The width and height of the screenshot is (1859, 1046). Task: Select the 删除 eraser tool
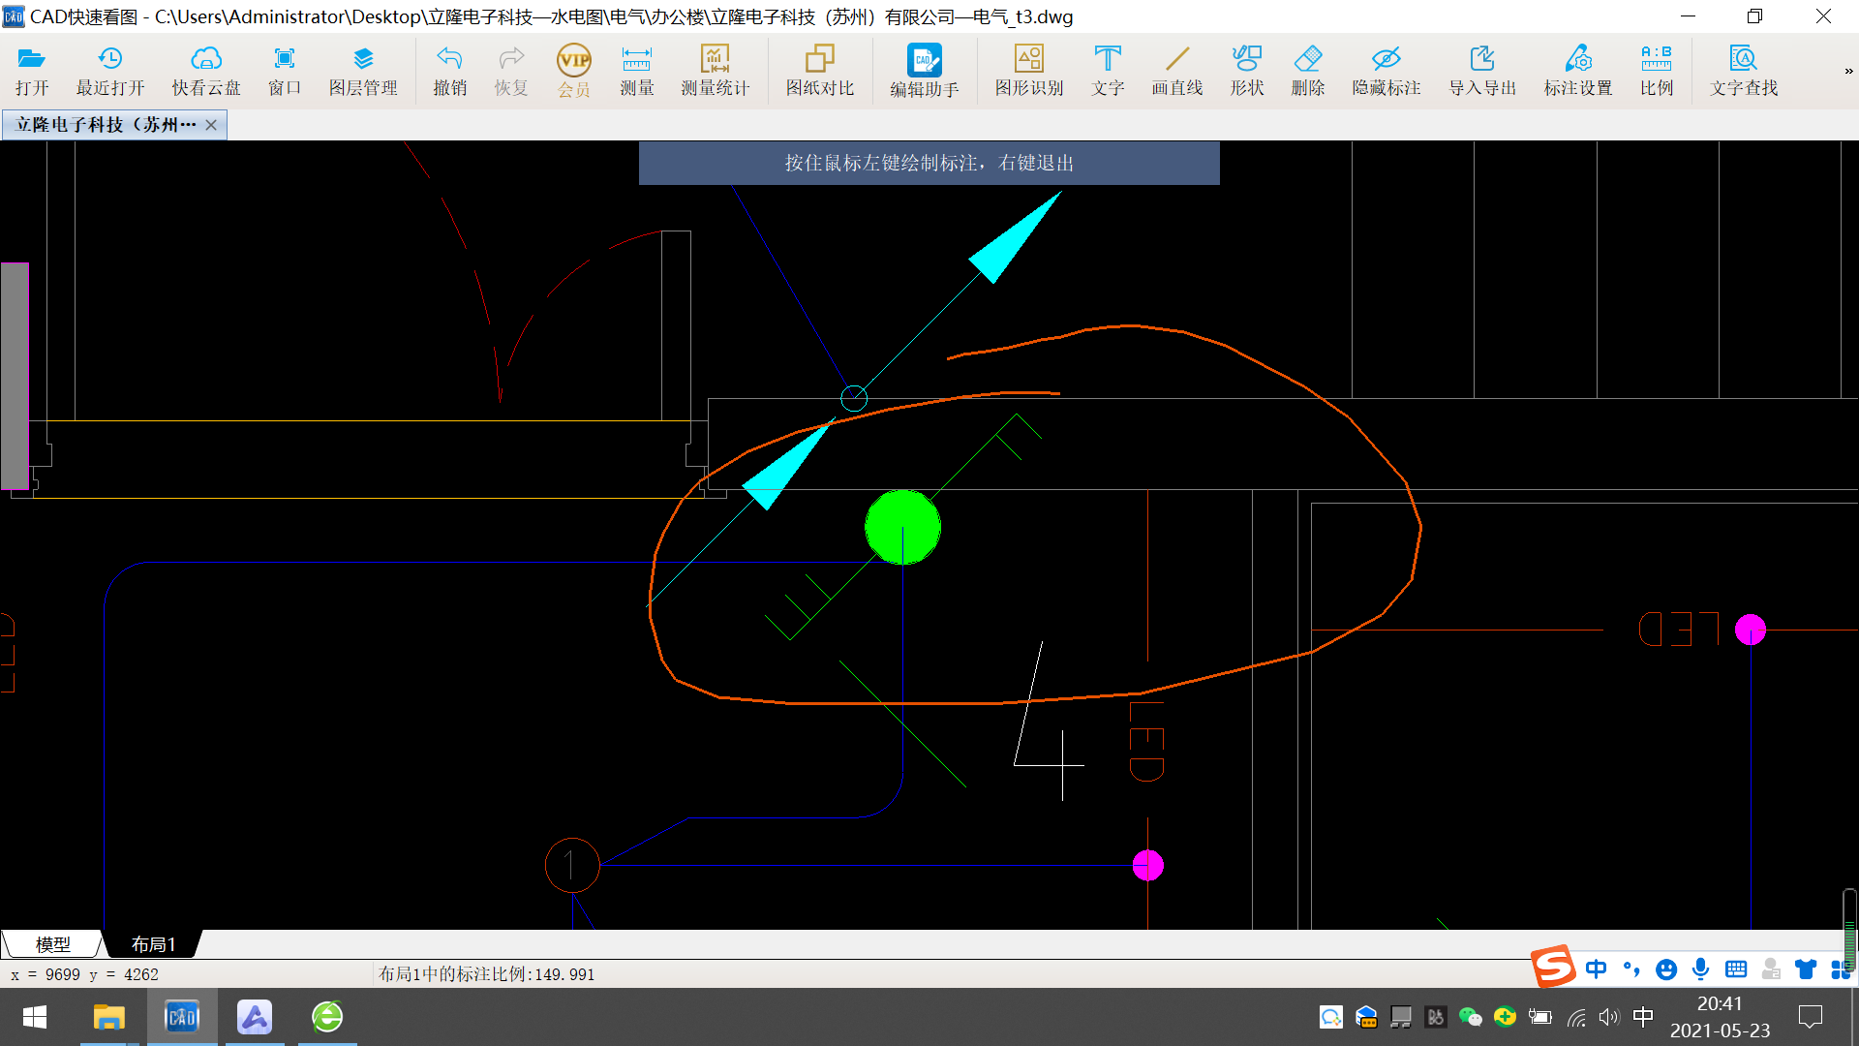1308,71
